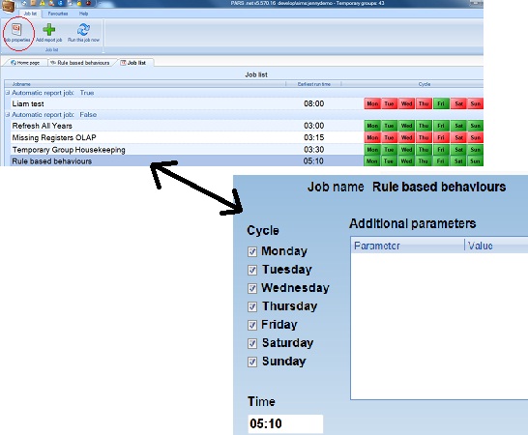Image resolution: width=528 pixels, height=435 pixels.
Task: Click green Mon cell for Refresh All Years
Action: coord(372,126)
